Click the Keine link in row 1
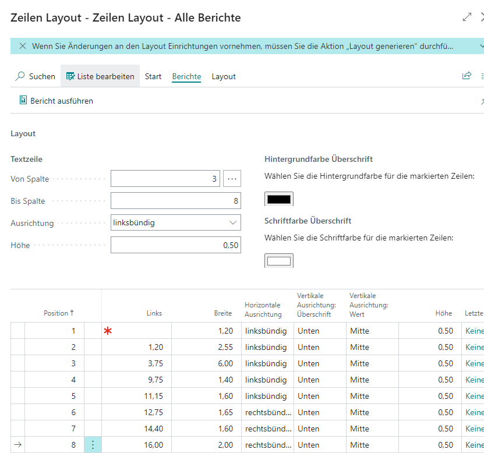The width and height of the screenshot is (484, 453). (x=474, y=331)
